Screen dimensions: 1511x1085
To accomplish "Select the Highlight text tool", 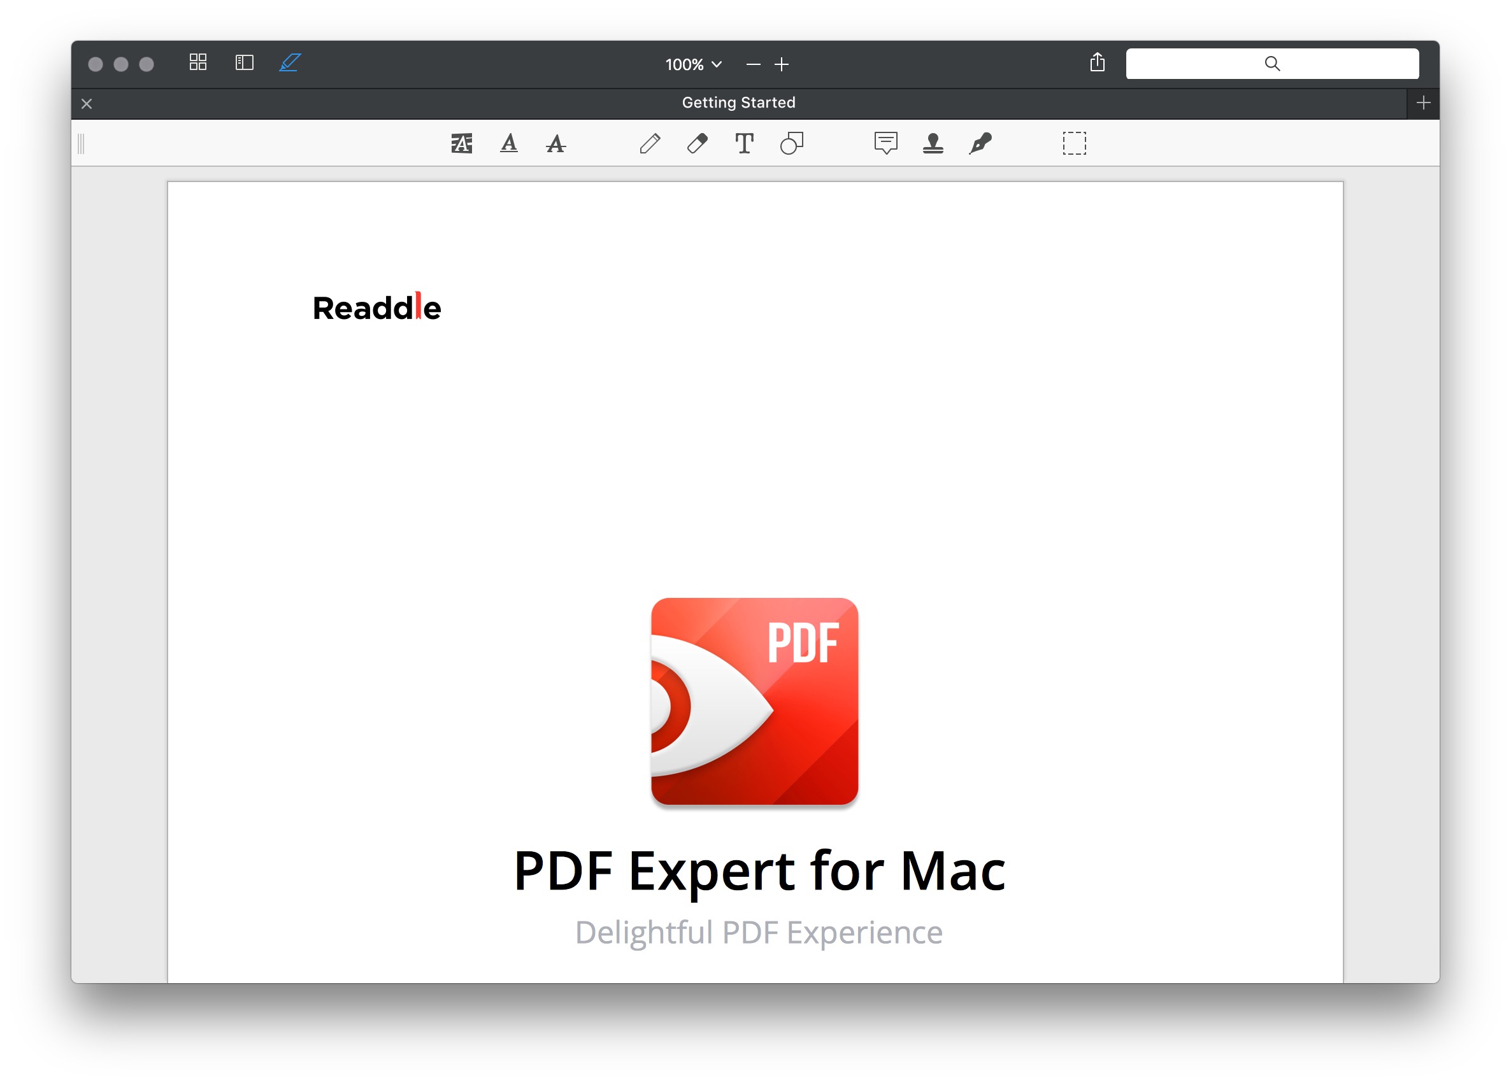I will 462,143.
